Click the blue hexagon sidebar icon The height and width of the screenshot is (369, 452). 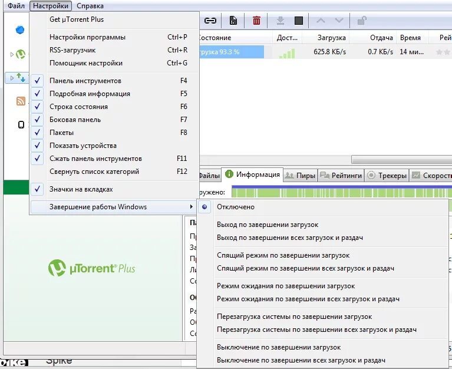click(20, 29)
